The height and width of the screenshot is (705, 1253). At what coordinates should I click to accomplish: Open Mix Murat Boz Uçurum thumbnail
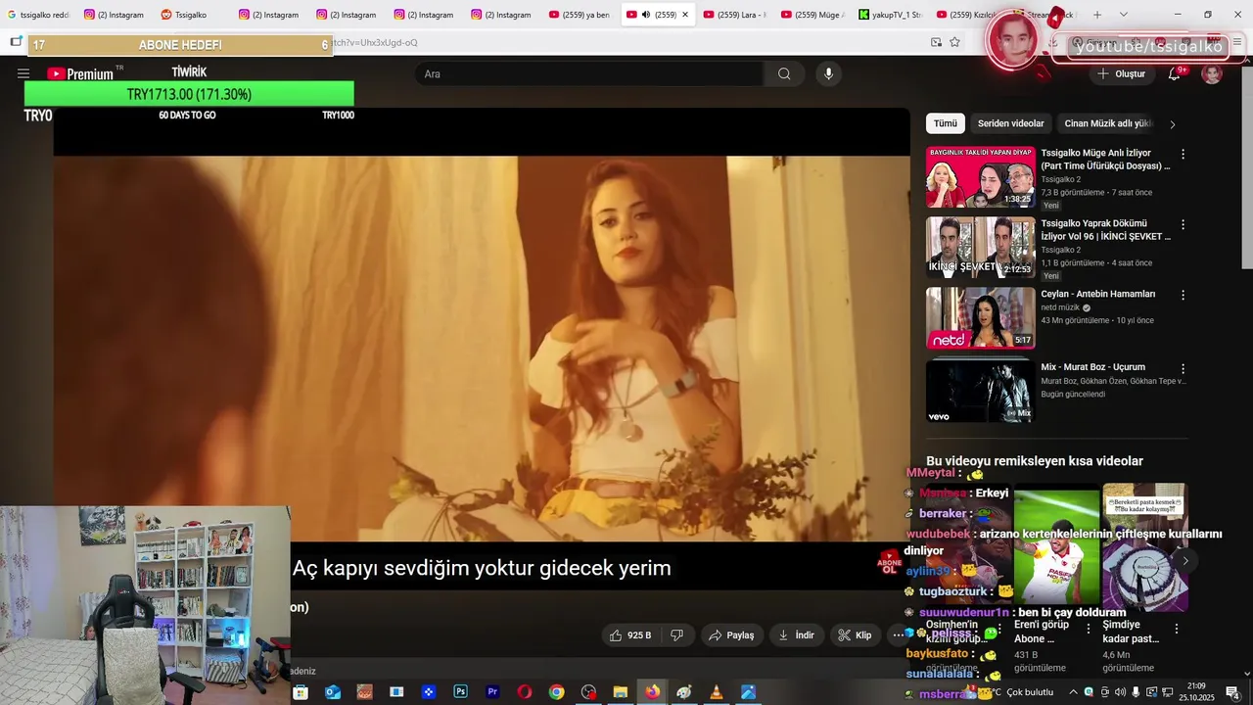point(980,392)
